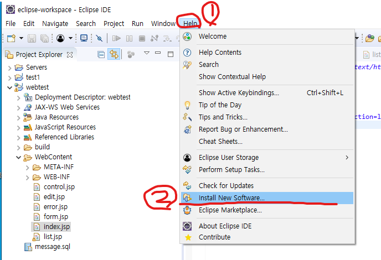Open the Navigate menu
Image resolution: width=381 pixels, height=260 pixels.
tap(55, 24)
